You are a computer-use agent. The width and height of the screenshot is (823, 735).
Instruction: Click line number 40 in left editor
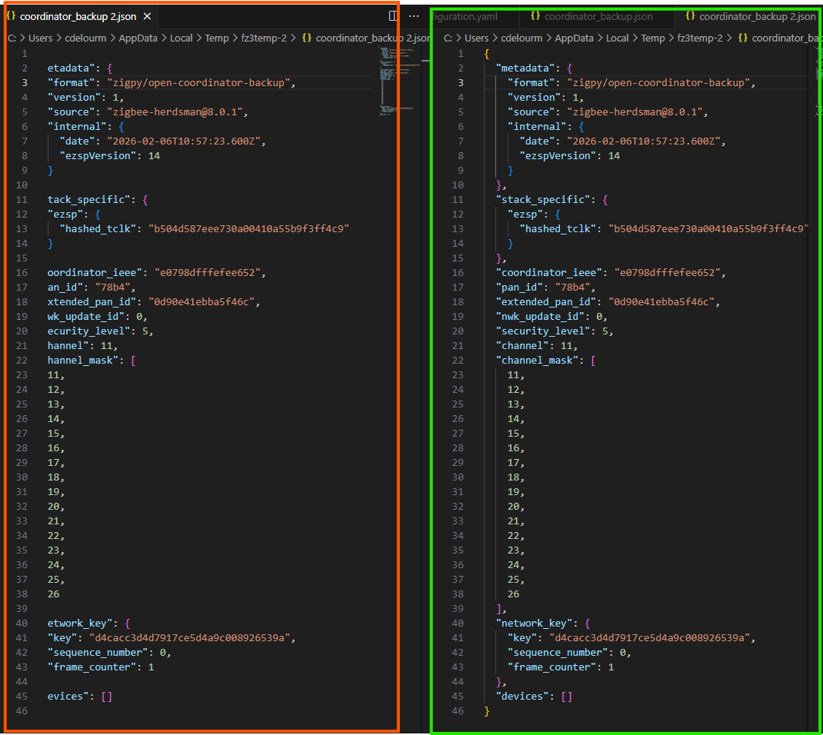[x=22, y=624]
